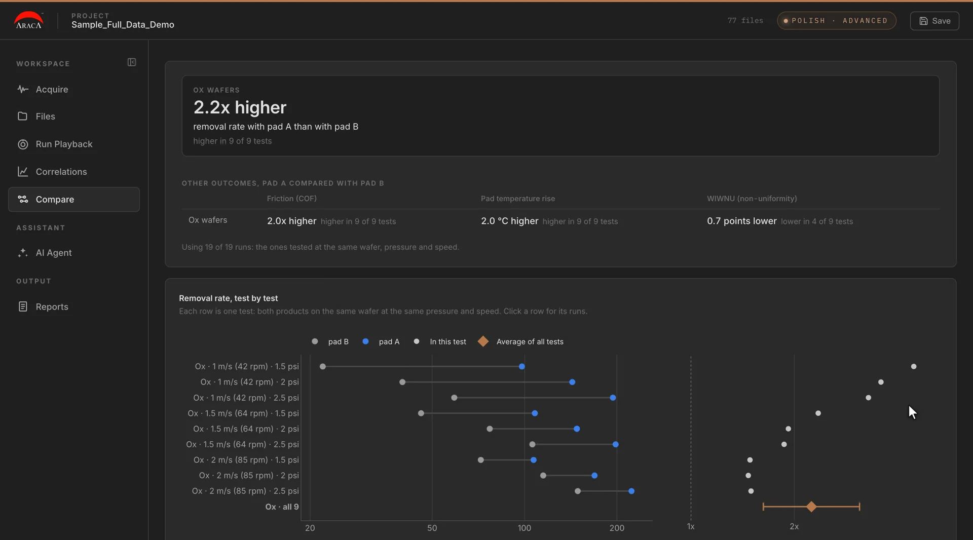Image resolution: width=973 pixels, height=540 pixels.
Task: Click the Save button label
Action: [x=941, y=21]
